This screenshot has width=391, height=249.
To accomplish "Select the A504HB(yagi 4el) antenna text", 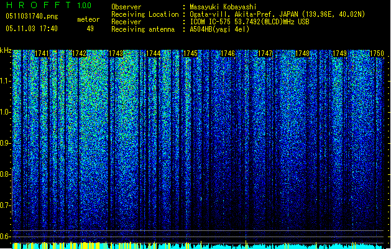I will [x=219, y=29].
